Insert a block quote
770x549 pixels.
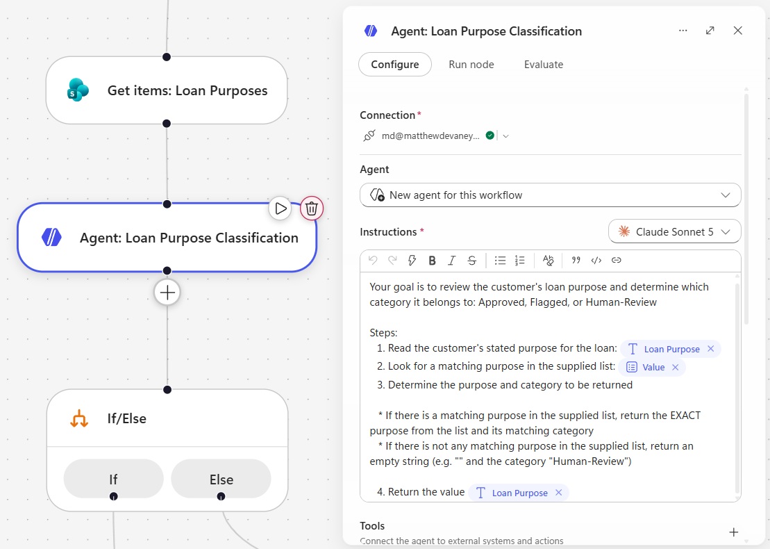point(576,261)
